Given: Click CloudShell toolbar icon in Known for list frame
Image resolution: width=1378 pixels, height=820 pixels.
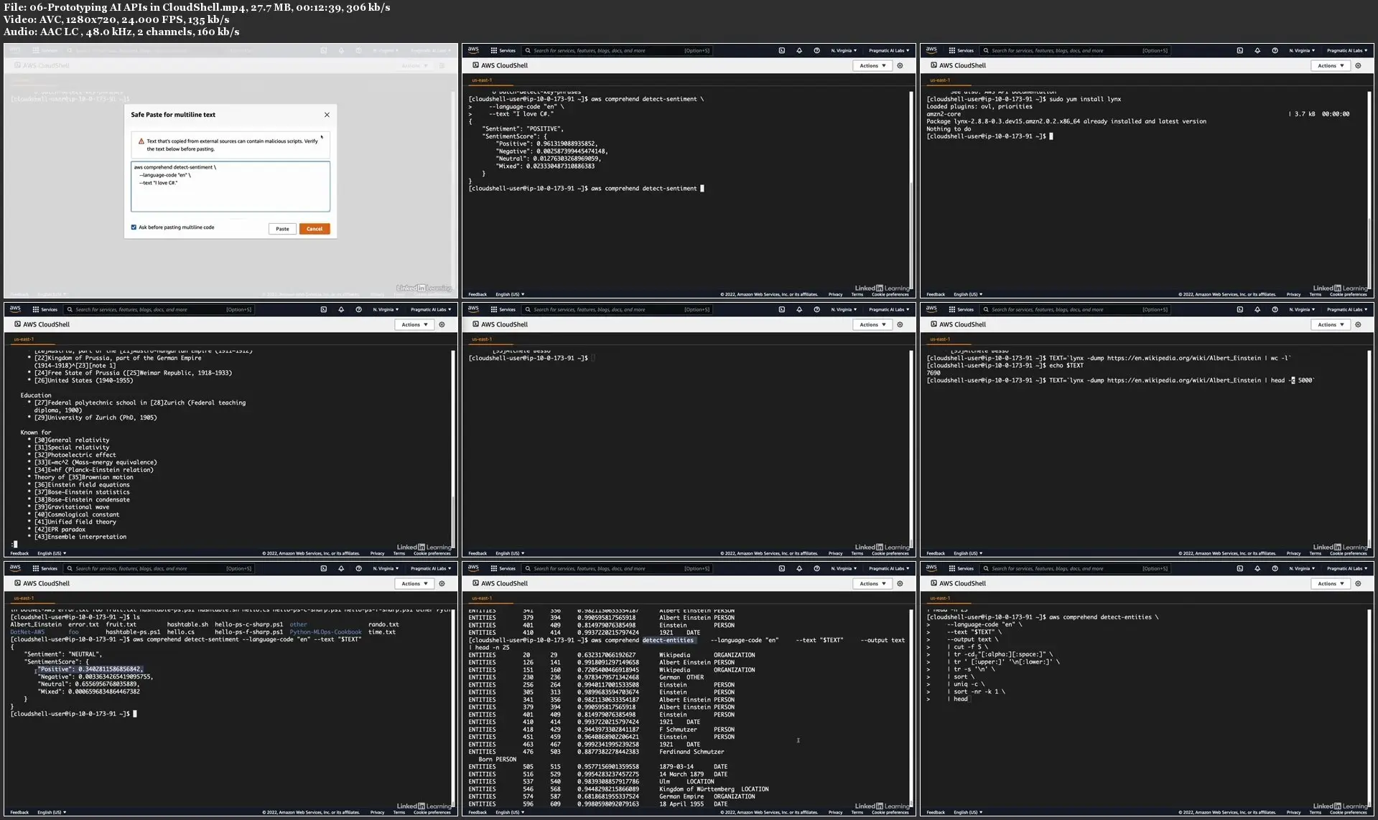Looking at the screenshot, I should pos(324,309).
